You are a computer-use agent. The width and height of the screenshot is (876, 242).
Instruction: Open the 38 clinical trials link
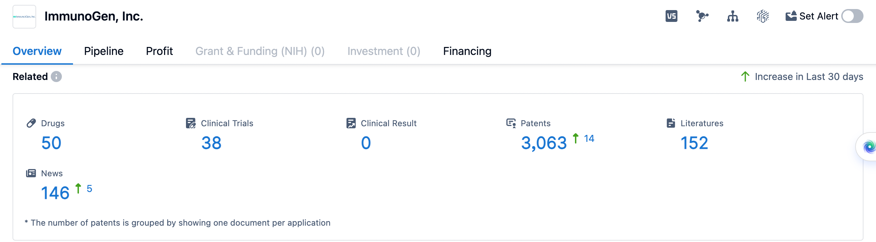pos(211,143)
